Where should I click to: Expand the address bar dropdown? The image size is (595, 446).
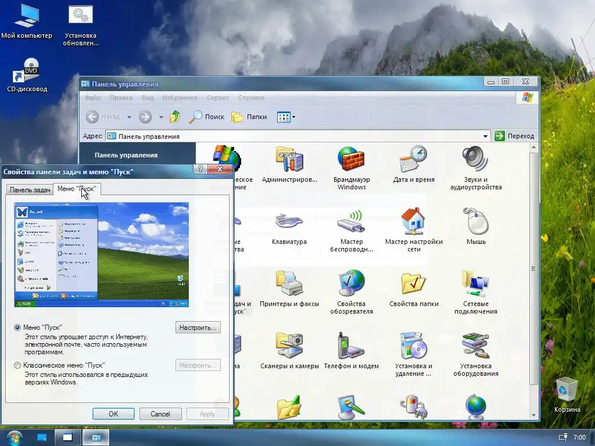[x=485, y=136]
